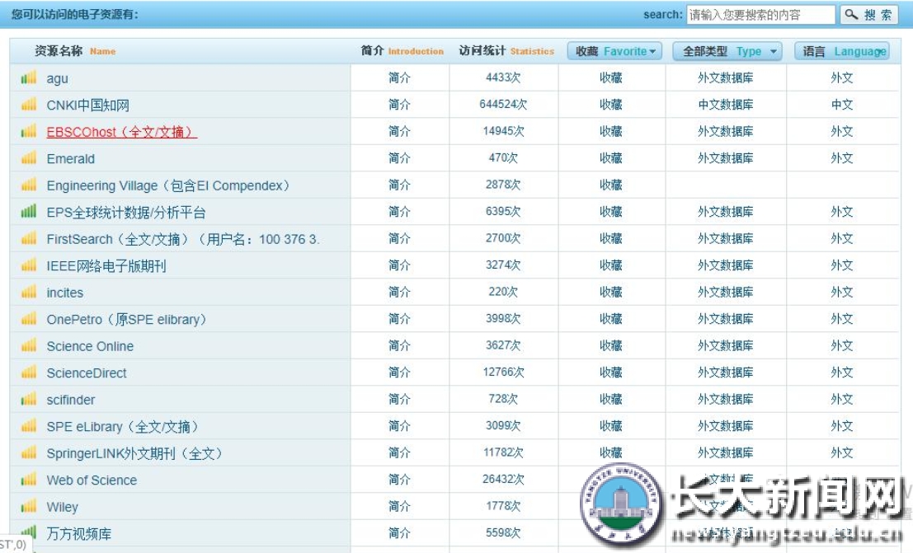
Task: Click the bar icon next to Wiley
Action: 29,506
